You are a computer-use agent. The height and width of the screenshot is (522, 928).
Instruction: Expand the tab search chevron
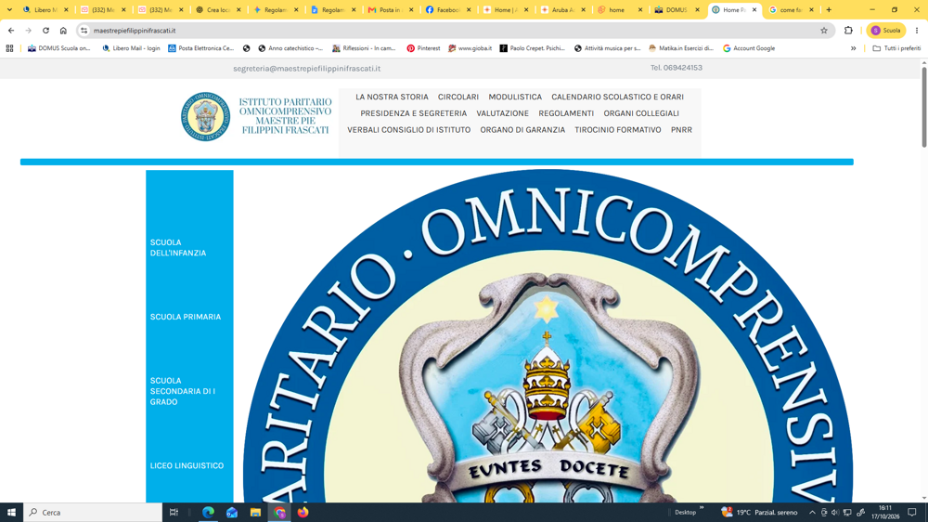(x=9, y=9)
